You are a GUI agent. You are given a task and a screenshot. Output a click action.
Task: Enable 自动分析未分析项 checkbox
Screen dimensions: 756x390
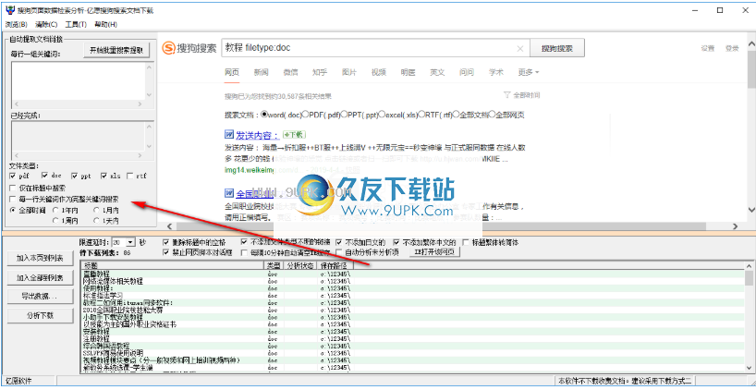click(339, 251)
